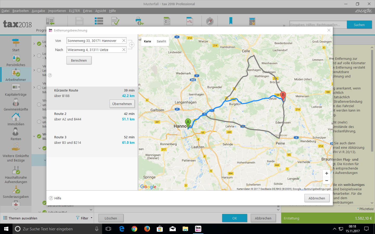Image resolution: width=375 pixels, height=234 pixels.
Task: Close the Entfernungsberechnung dialog
Action: (x=329, y=30)
